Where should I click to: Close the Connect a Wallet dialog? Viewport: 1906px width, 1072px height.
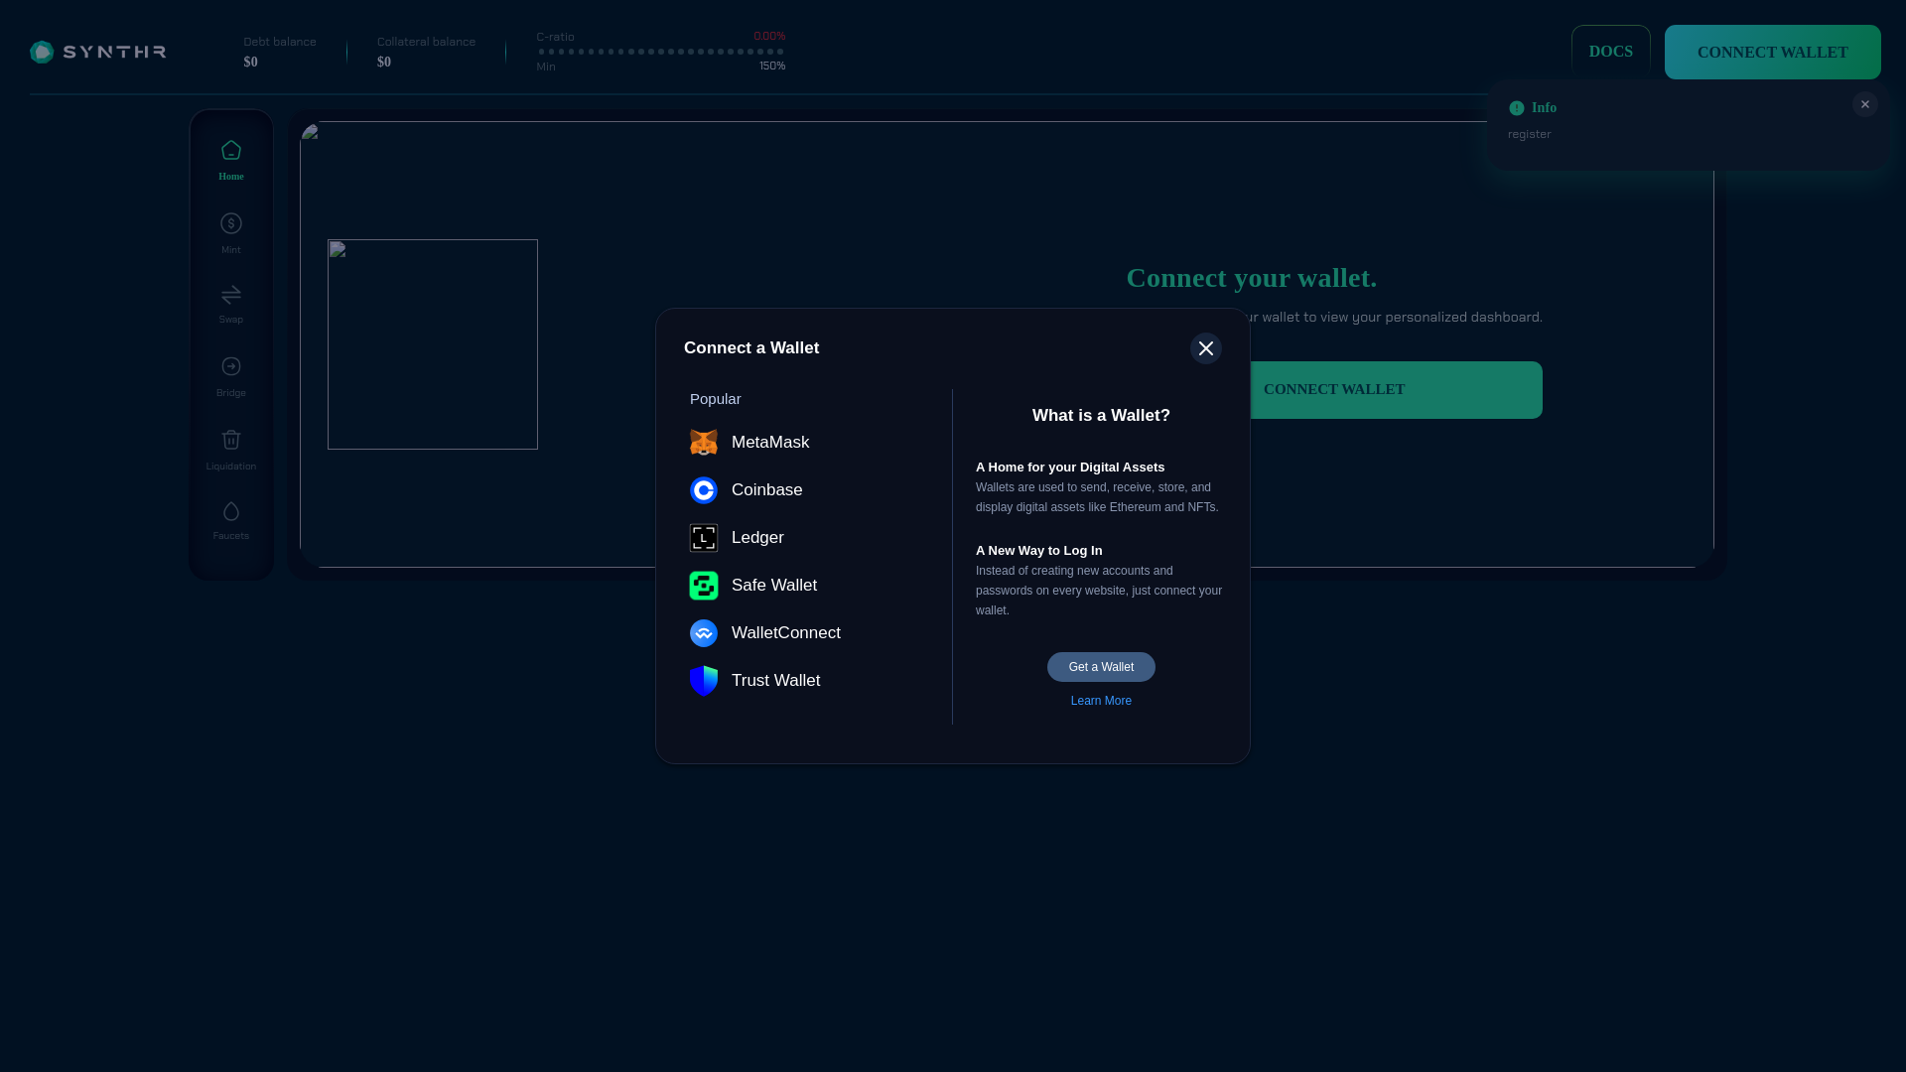point(1206,348)
